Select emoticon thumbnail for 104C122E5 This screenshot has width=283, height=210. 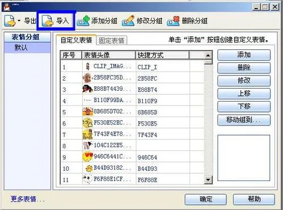pyautogui.click(x=87, y=145)
